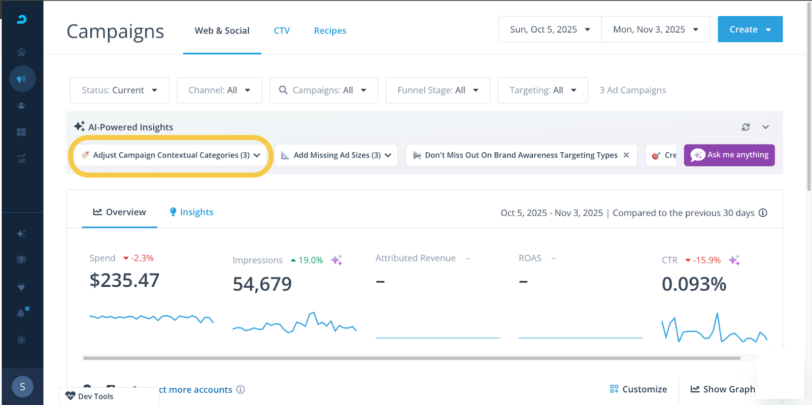The height and width of the screenshot is (405, 812).
Task: Switch to the Insights tab
Action: [191, 212]
